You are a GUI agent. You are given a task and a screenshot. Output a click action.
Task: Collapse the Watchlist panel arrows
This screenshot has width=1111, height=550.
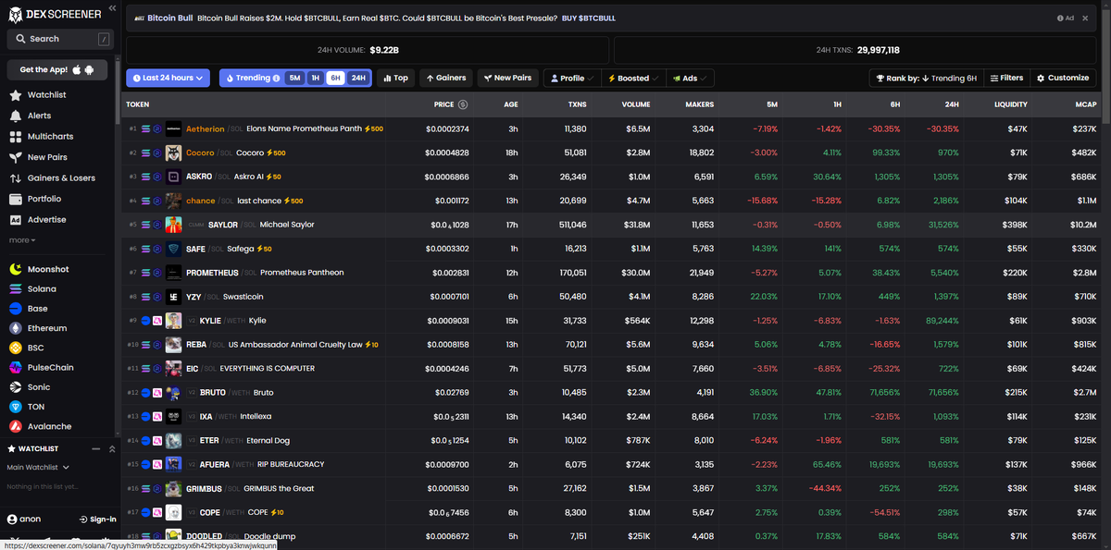[x=112, y=448]
